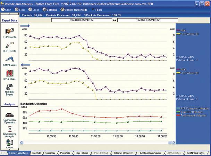
Task: Click Jitter legend swatch in top chart
Action: pyautogui.click(x=178, y=30)
